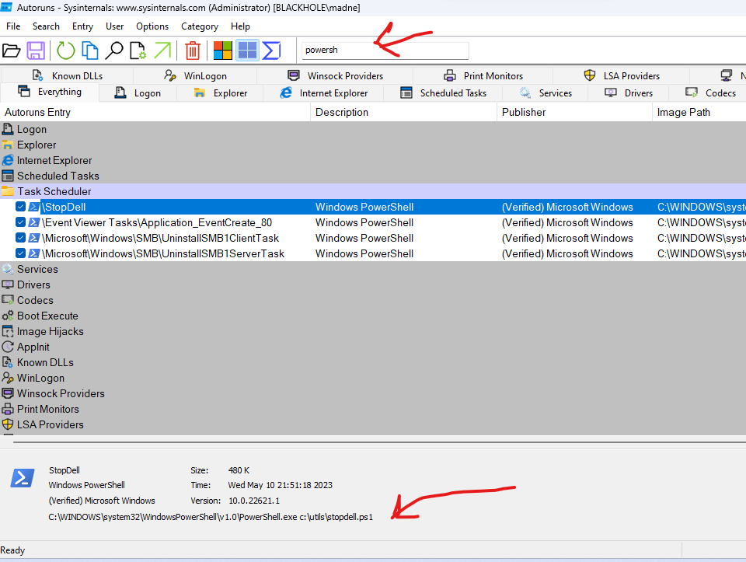Click the Services category row in list
The width and height of the screenshot is (746, 562).
tap(373, 270)
